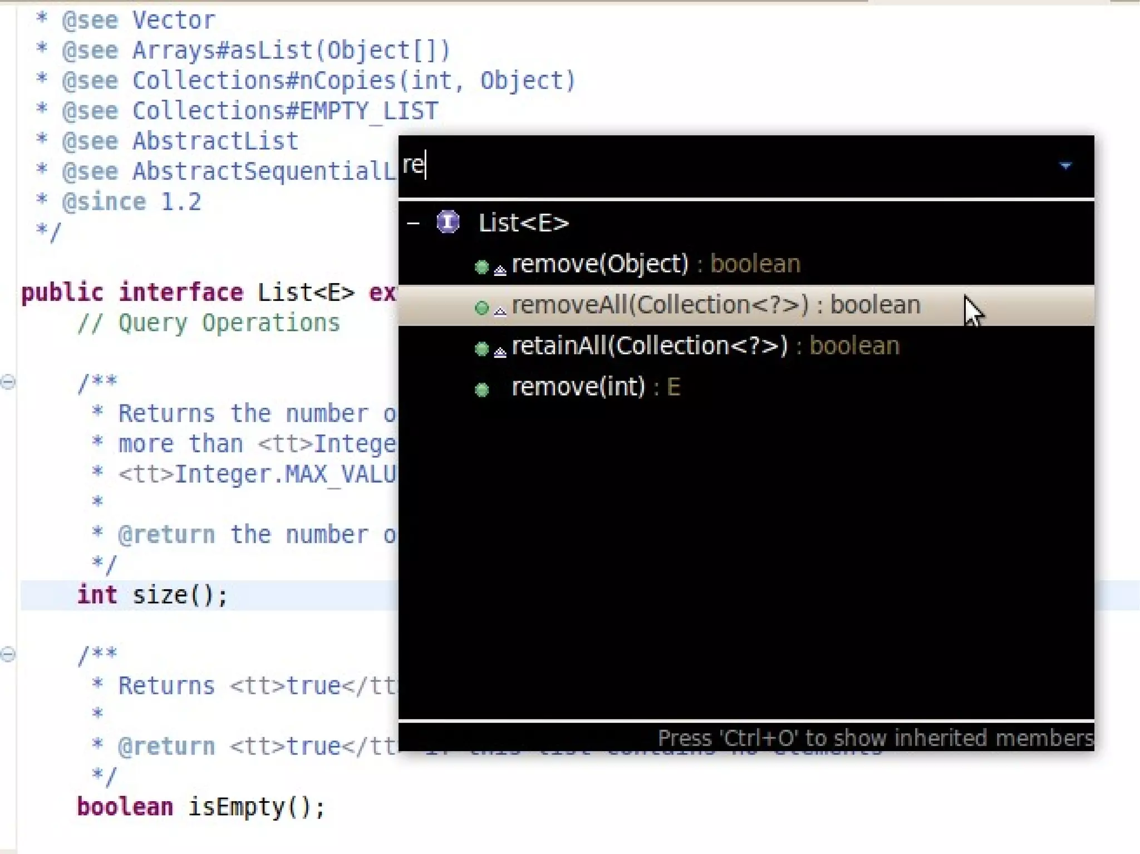Collapse the List<E> outline tree node
1140x854 pixels.
point(413,224)
